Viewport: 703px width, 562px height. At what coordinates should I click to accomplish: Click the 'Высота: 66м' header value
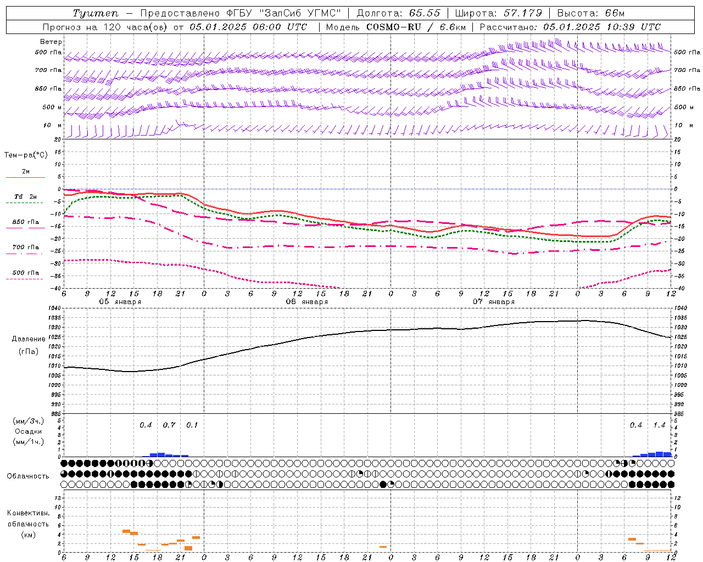(591, 14)
